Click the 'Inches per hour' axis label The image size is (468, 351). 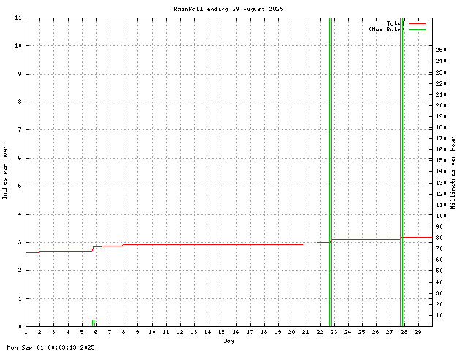click(x=5, y=173)
